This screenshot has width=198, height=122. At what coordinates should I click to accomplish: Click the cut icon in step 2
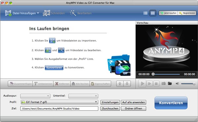[x=48, y=50]
